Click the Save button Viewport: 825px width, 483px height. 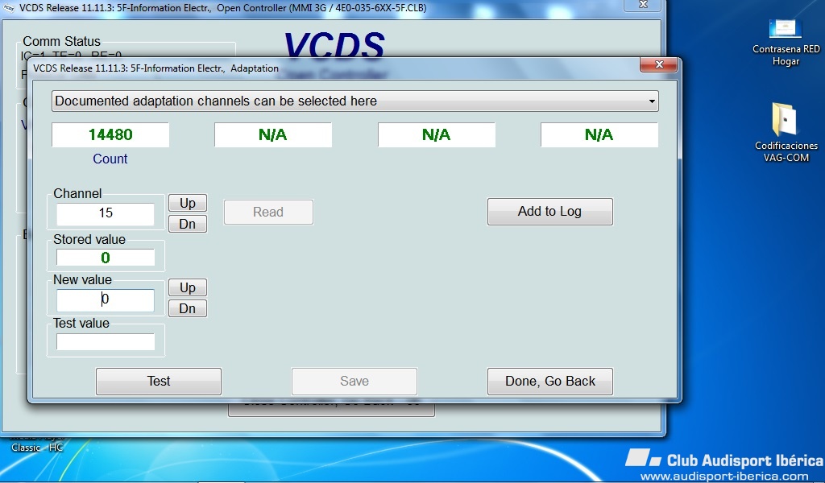pyautogui.click(x=354, y=381)
